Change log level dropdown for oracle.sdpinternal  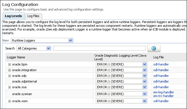tap(122, 81)
